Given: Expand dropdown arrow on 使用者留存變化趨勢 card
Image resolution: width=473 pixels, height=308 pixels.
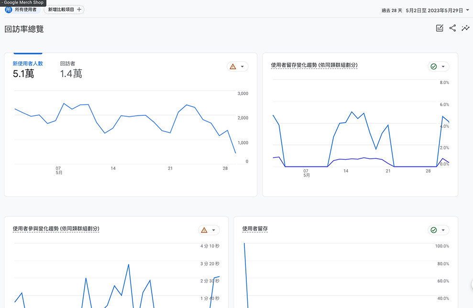Looking at the screenshot, I should tap(443, 66).
